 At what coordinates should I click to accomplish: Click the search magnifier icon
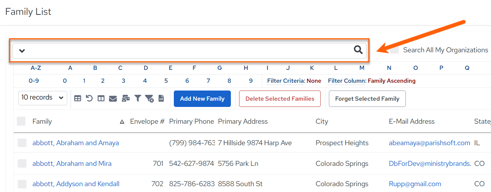coord(358,50)
